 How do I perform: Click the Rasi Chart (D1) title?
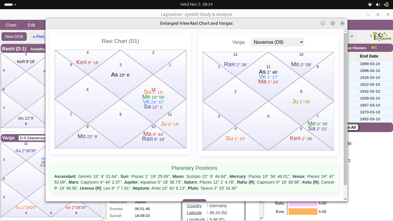pos(121,41)
